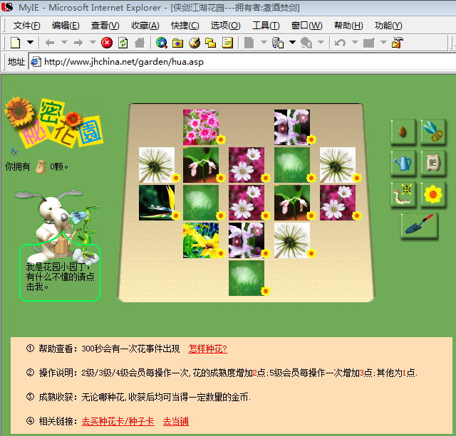Expand dropdown next to gray document icon
The image size is (456, 436).
click(x=264, y=43)
